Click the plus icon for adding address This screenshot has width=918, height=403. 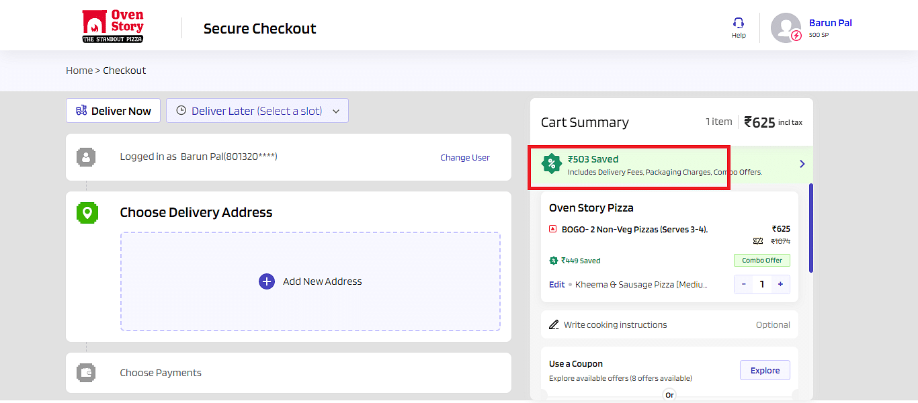[x=267, y=281]
